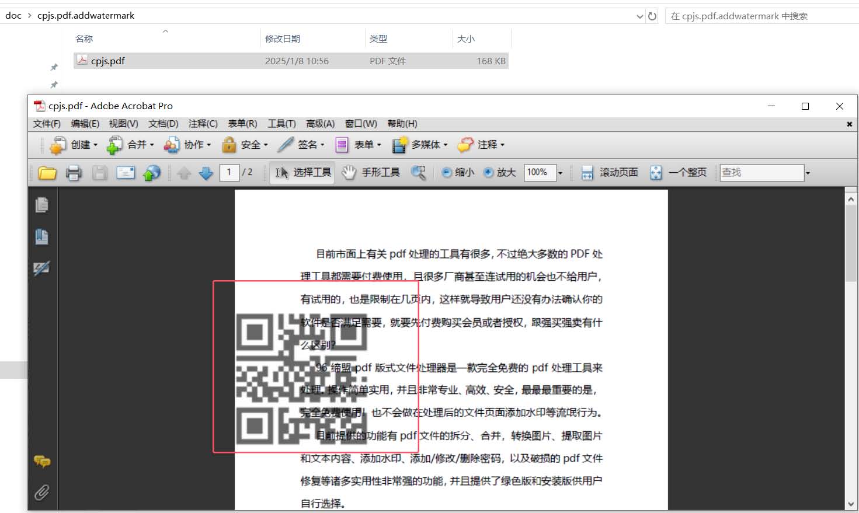Image resolution: width=859 pixels, height=513 pixels.
Task: Open the Multimedia (多媒体) dropdown
Action: 420,145
